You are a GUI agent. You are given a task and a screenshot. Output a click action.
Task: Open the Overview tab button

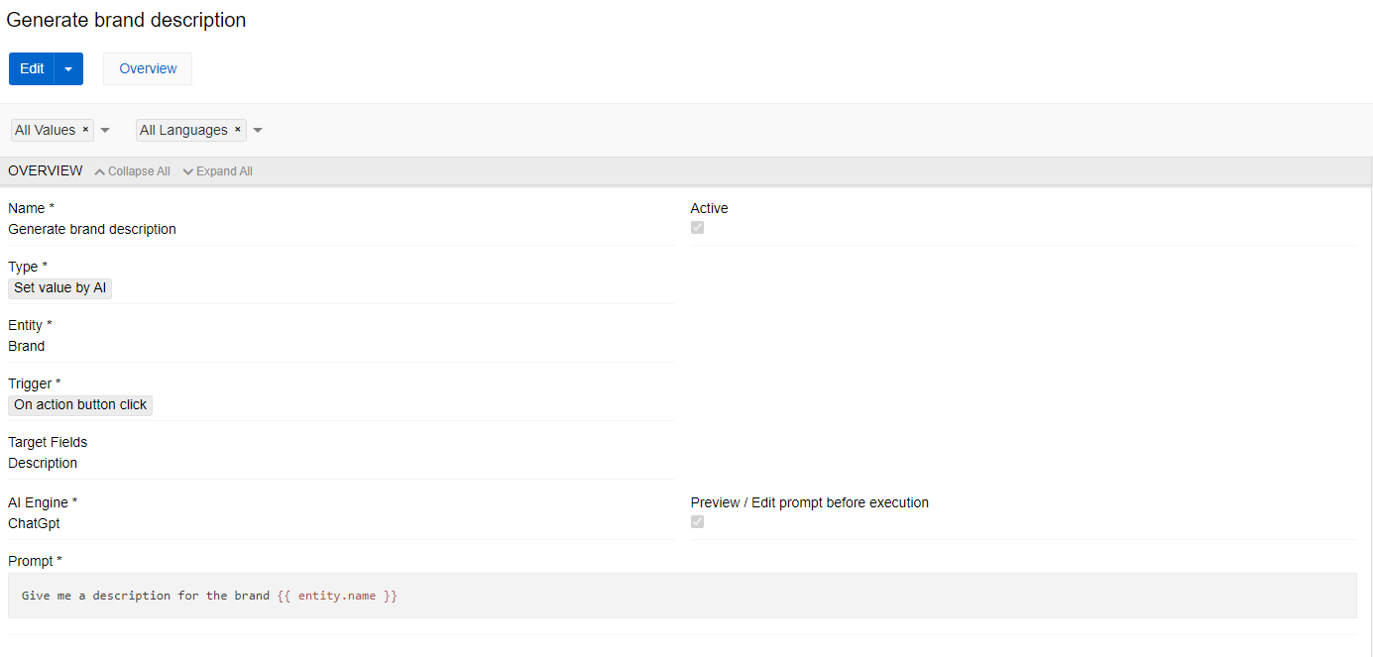pyautogui.click(x=148, y=69)
